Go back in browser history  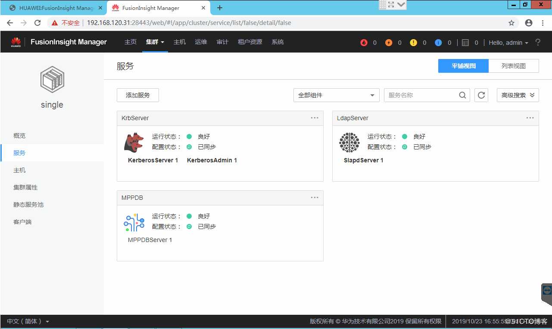point(10,23)
